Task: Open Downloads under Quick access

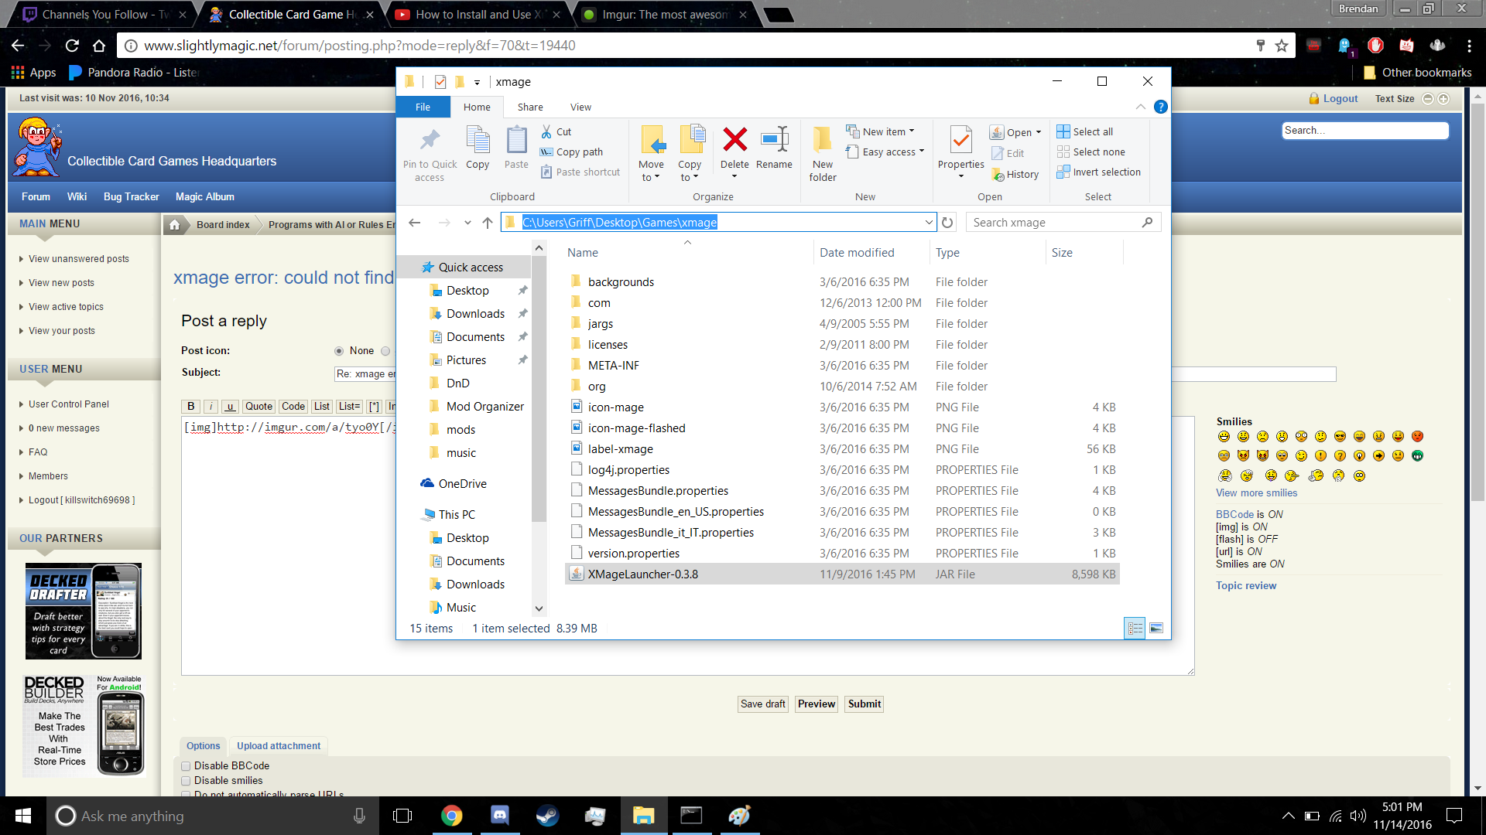Action: pos(475,314)
